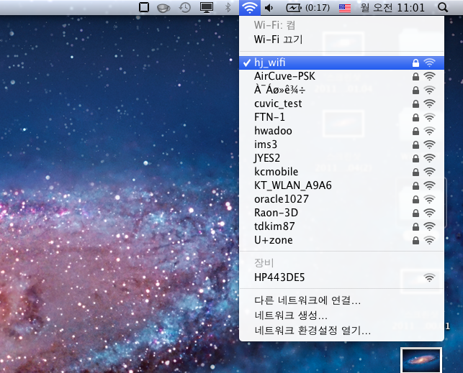
Task: Click signal strength icon for cuvic_test
Action: pos(429,103)
